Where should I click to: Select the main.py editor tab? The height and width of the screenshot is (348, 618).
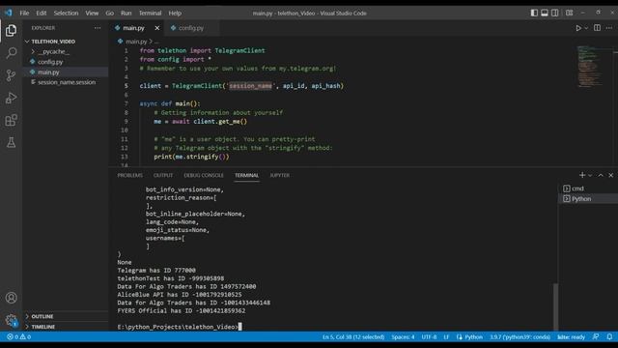pyautogui.click(x=133, y=28)
